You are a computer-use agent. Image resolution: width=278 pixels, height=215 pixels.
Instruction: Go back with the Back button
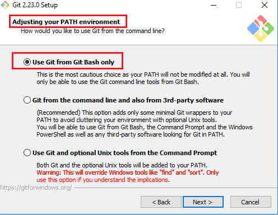click(161, 202)
